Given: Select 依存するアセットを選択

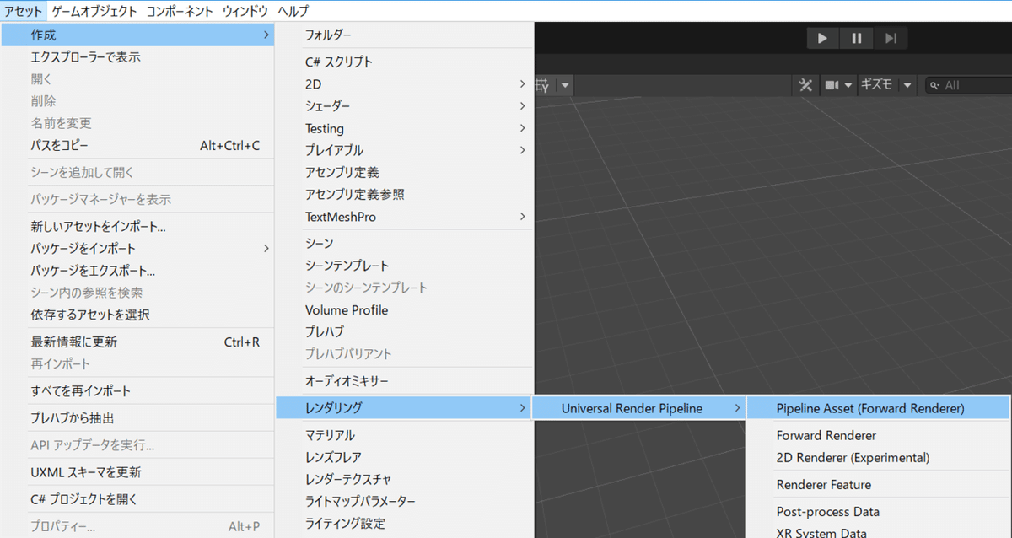Looking at the screenshot, I should tap(137, 315).
